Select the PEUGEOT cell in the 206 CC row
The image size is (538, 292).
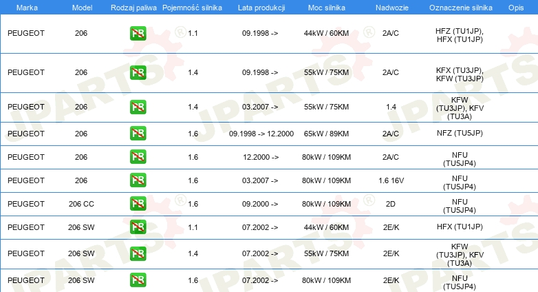point(26,204)
